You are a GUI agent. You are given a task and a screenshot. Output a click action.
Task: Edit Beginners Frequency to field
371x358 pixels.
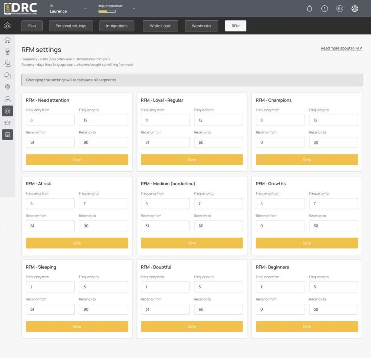(333, 287)
